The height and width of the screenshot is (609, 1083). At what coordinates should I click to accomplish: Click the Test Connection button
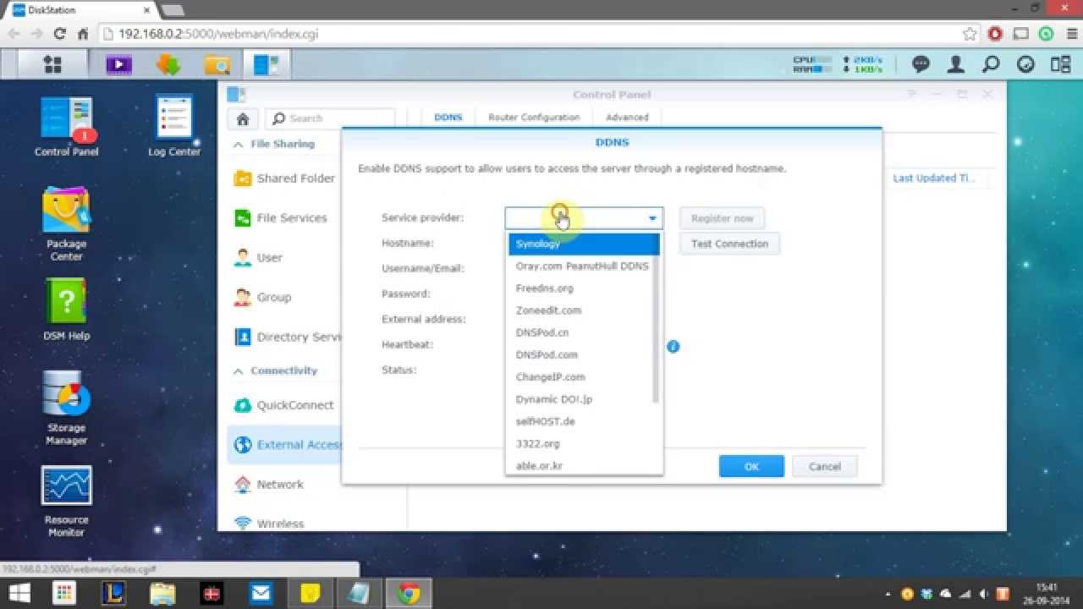pos(729,244)
